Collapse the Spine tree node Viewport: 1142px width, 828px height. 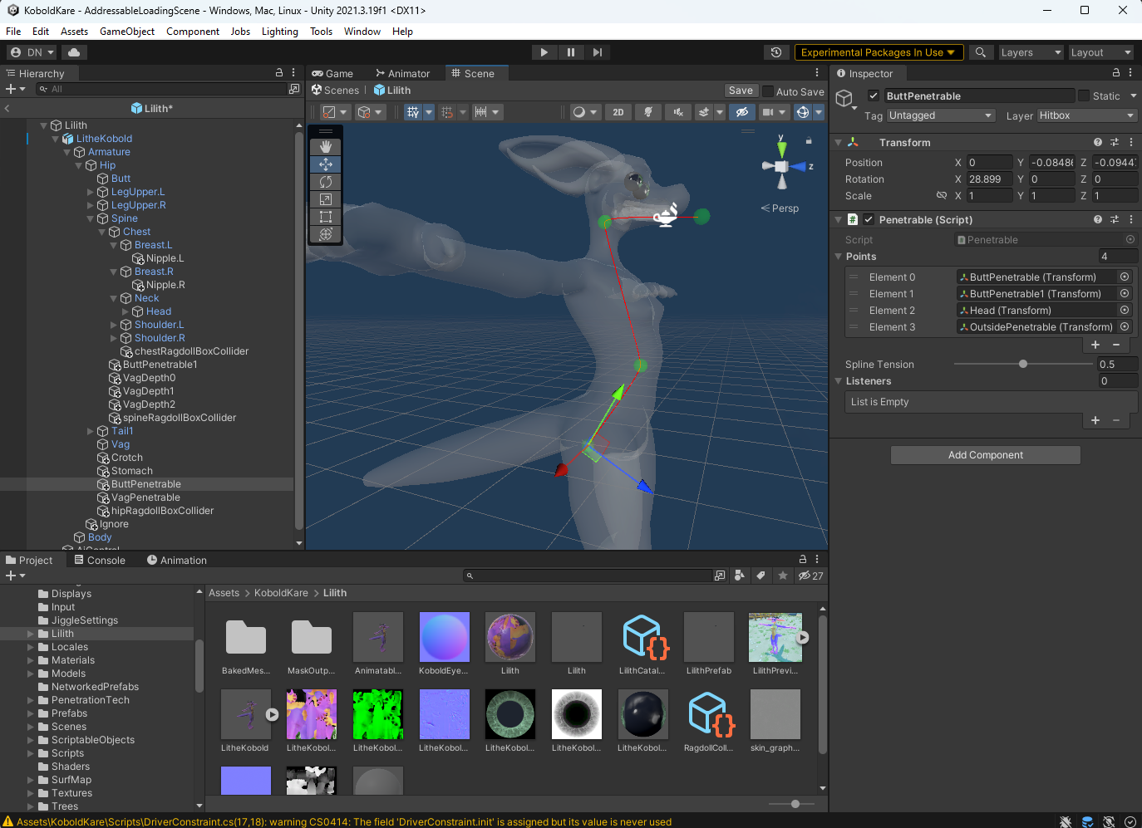91,218
